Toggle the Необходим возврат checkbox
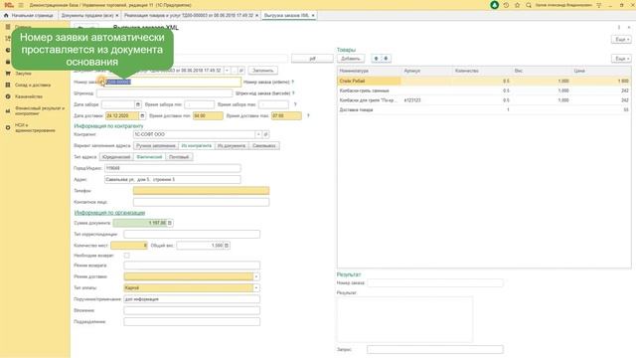Viewport: 636px width, 358px height. (127, 256)
